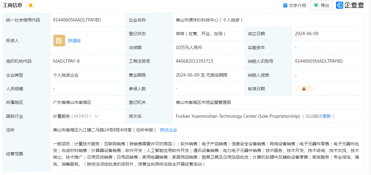Viewport: 371px width, 175px height.
Task: Click the Excel icon inside the 导出 button
Action: 316,5
